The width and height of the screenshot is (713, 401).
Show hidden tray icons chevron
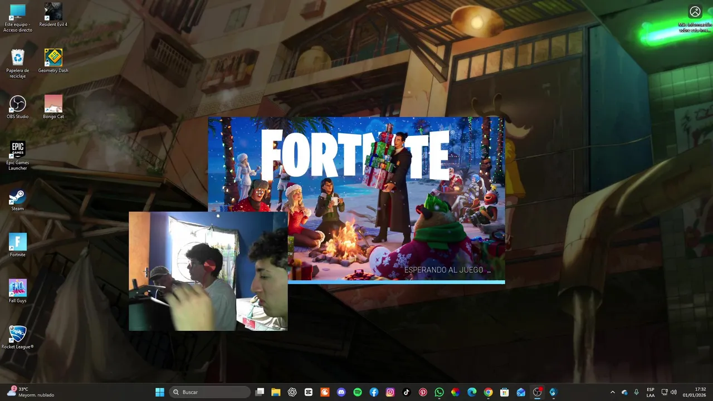coord(613,392)
